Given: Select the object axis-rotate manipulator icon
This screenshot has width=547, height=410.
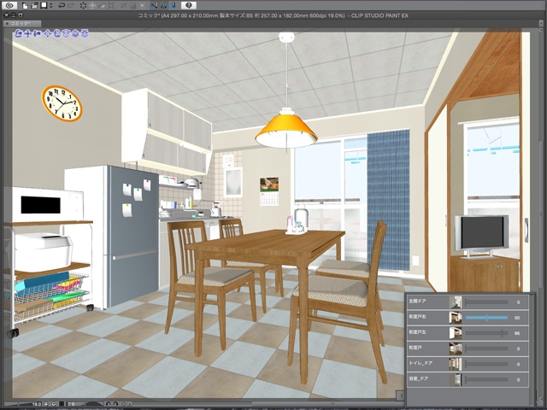Looking at the screenshot, I should (75, 33).
